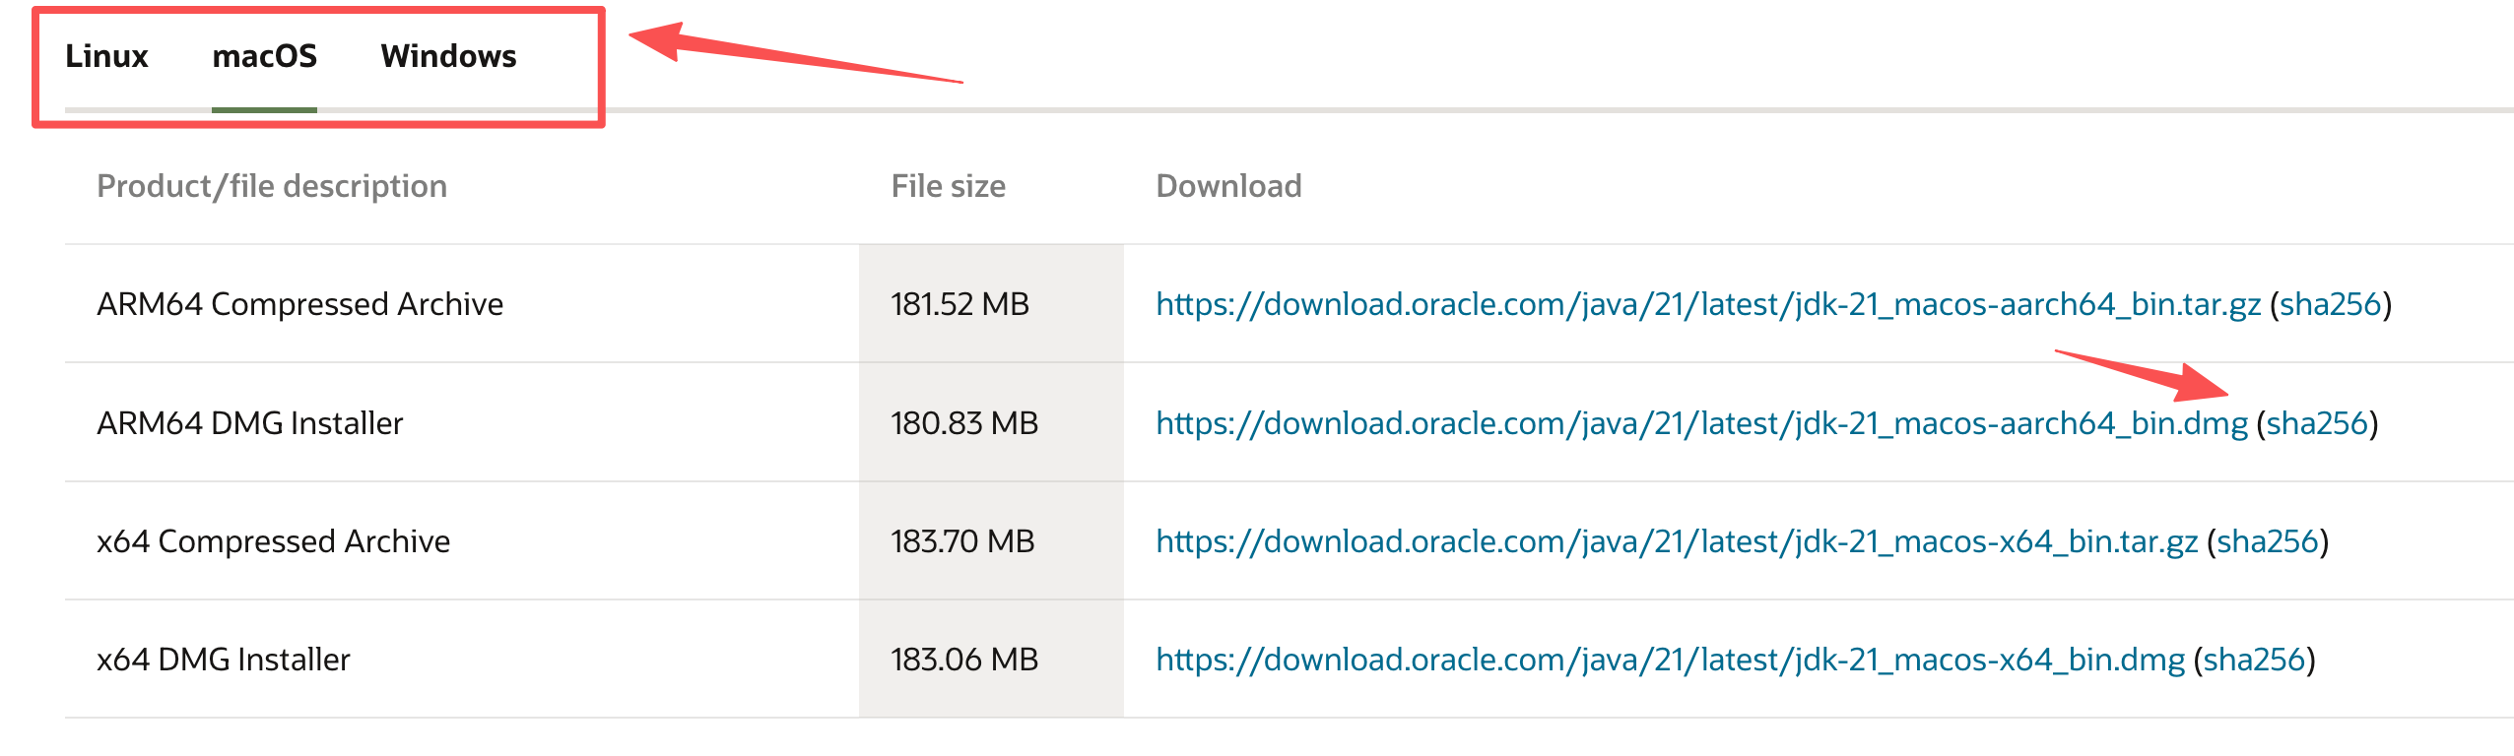Image resolution: width=2514 pixels, height=756 pixels.
Task: Download the x64 DMG installer file
Action: coord(1670,661)
